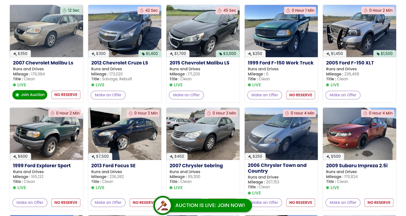Make an Offer on the 2009 Subaru Impreza

click(343, 203)
